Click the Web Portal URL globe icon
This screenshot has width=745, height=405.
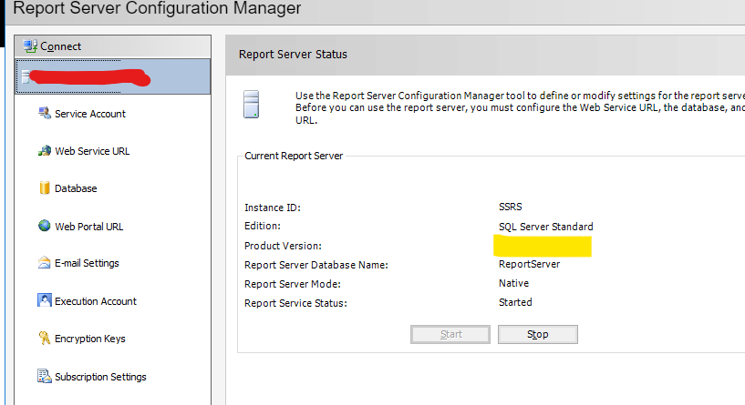click(x=43, y=226)
